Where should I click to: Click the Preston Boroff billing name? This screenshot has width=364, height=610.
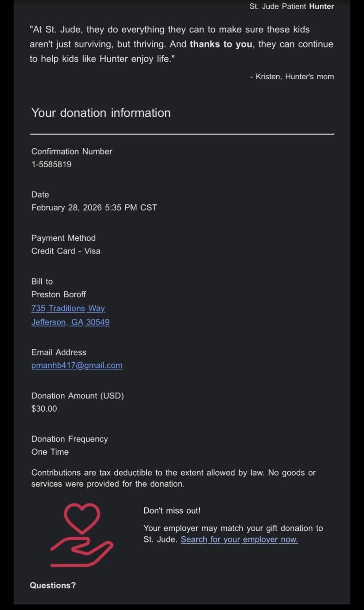(x=59, y=295)
